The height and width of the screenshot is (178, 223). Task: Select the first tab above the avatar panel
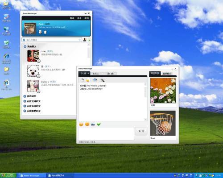coord(155,74)
